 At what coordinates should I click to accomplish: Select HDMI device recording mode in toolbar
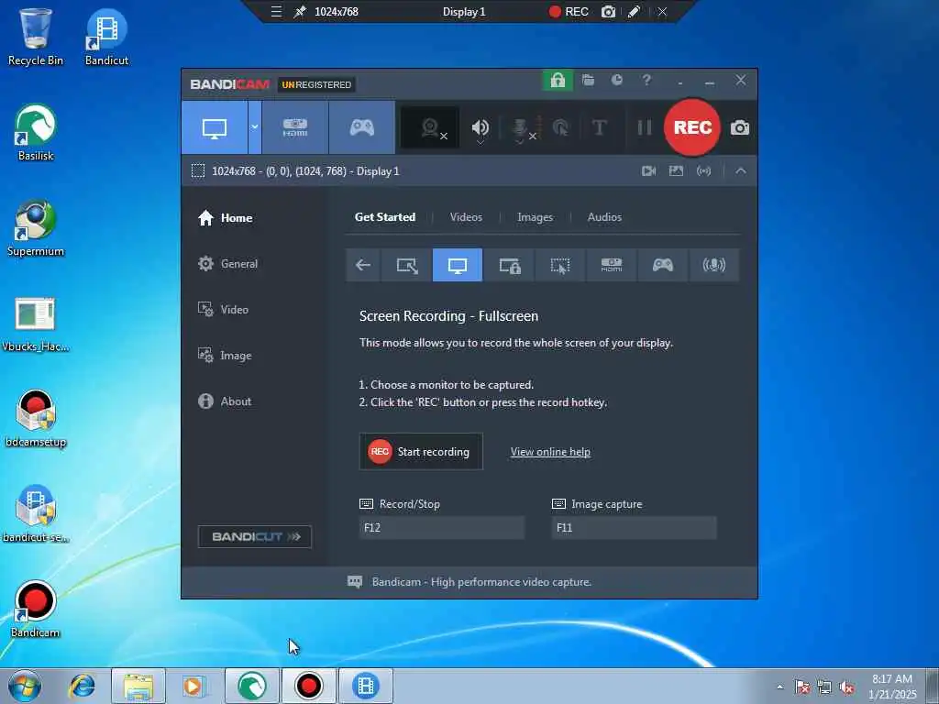(295, 127)
